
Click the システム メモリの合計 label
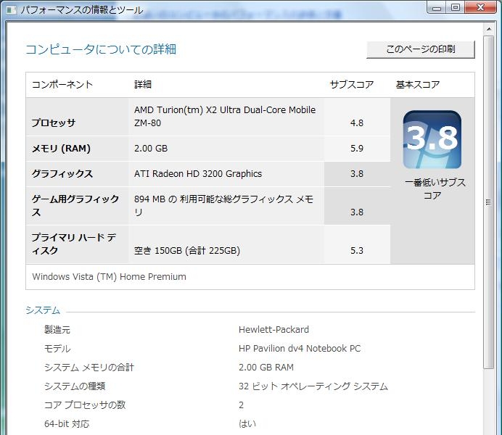click(89, 367)
